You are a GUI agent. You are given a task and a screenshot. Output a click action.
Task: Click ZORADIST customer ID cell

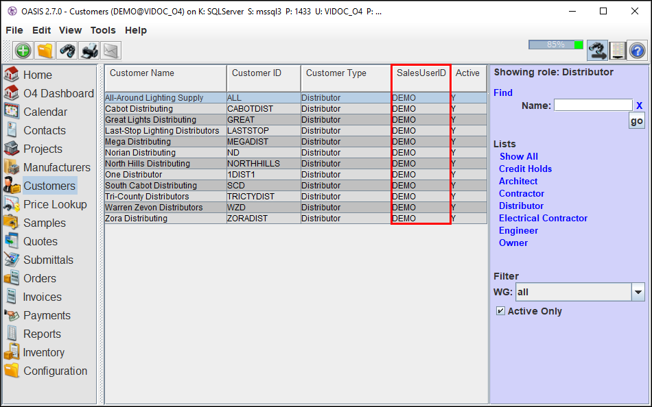(x=264, y=219)
